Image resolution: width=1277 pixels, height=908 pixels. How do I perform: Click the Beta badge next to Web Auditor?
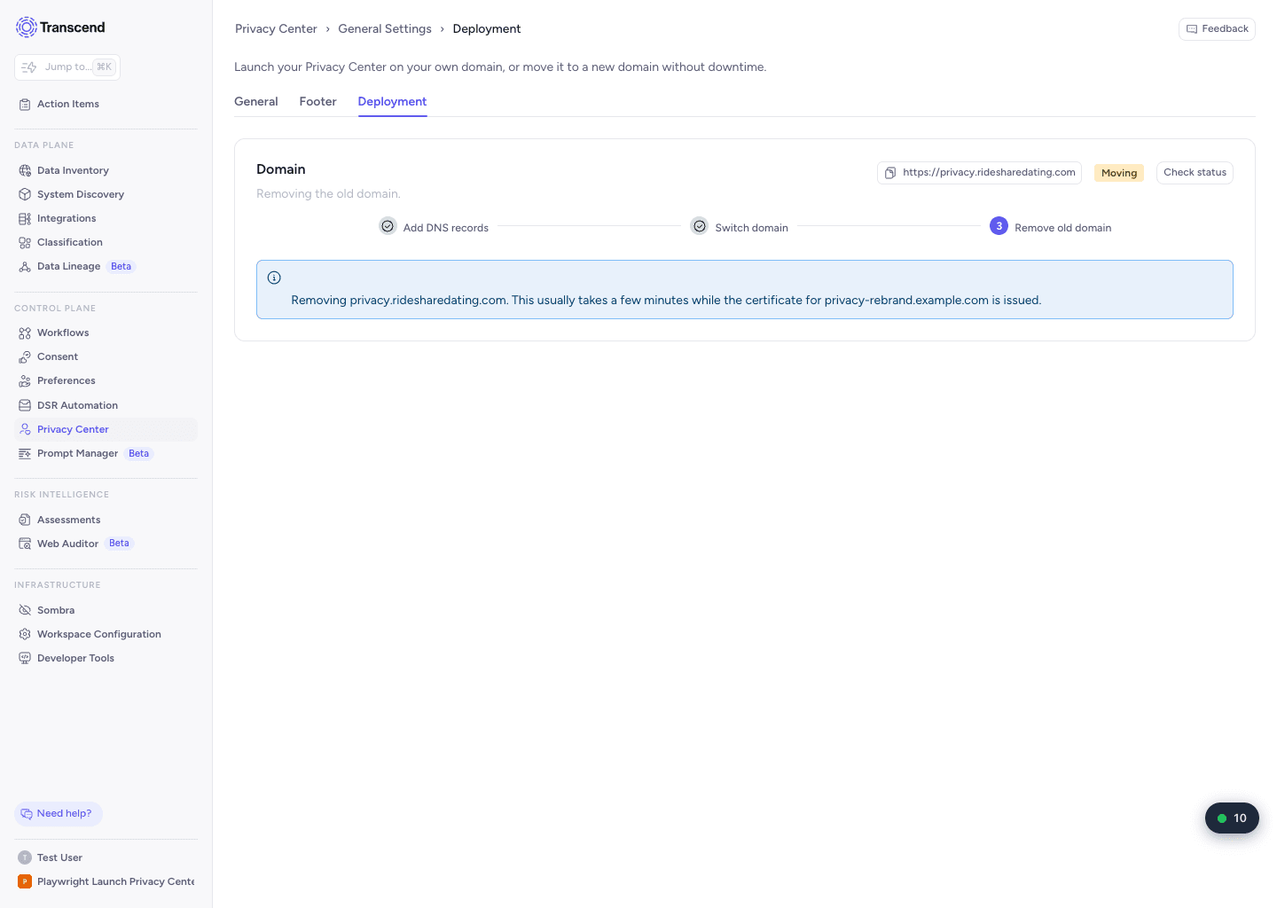[120, 544]
